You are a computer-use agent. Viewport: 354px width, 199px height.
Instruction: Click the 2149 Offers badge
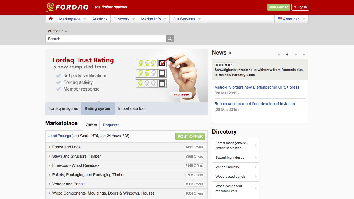194,166
